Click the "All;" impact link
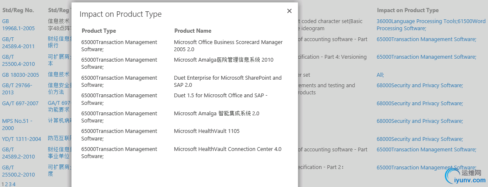This screenshot has width=488, height=187. pyautogui.click(x=380, y=75)
